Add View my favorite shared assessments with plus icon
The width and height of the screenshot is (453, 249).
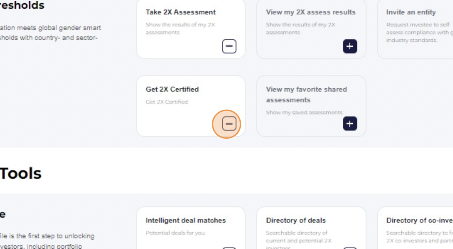coord(350,124)
